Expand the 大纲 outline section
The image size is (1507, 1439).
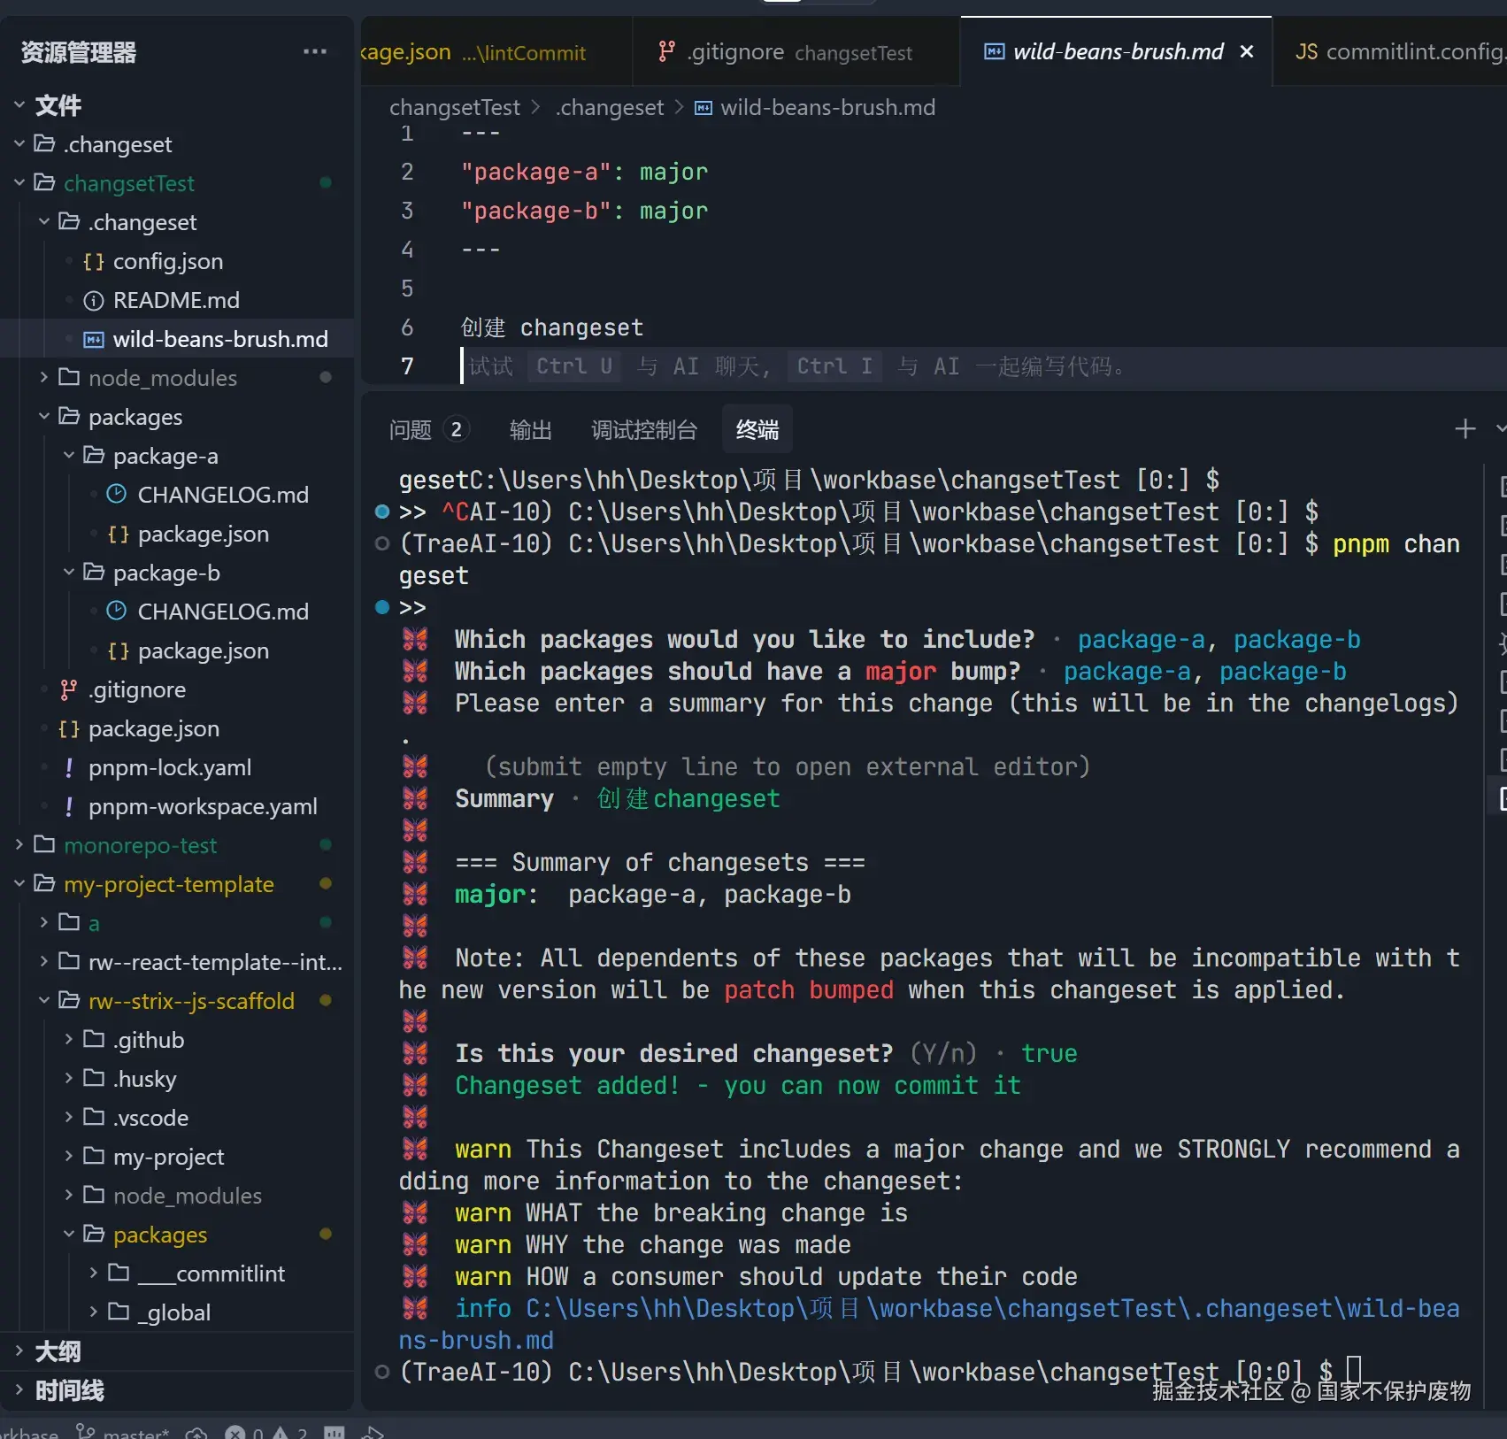[x=58, y=1351]
